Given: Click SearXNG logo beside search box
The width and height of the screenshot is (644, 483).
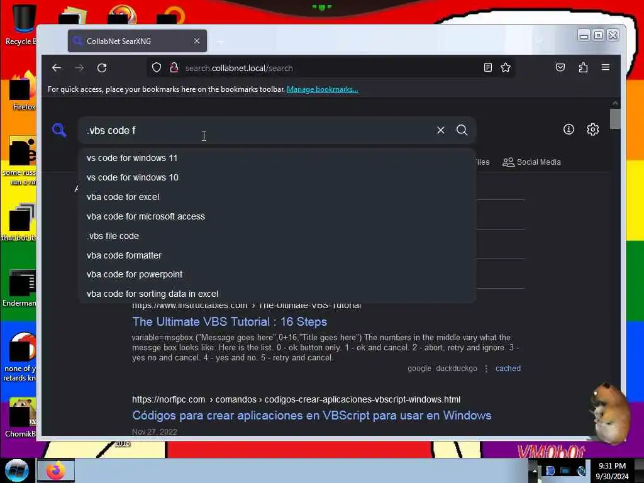Looking at the screenshot, I should click(x=59, y=130).
